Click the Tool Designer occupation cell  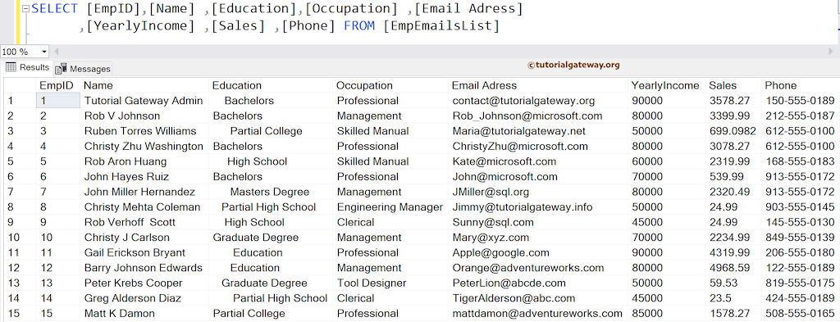tap(390, 283)
